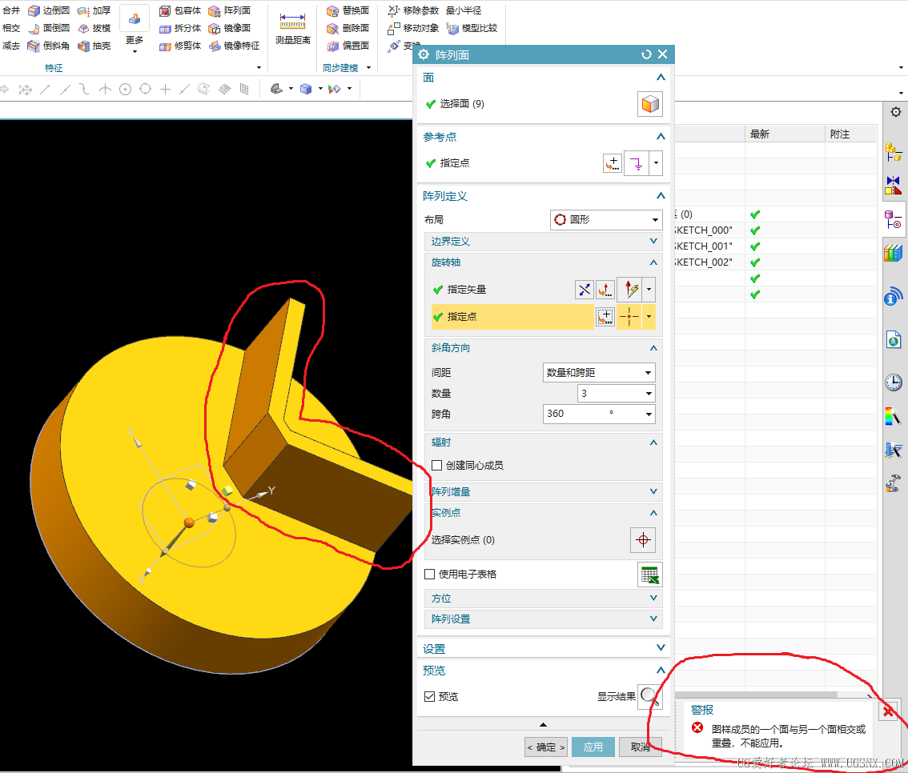Click the 显示结果 magnifier button
The height and width of the screenshot is (773, 908).
pyautogui.click(x=649, y=697)
